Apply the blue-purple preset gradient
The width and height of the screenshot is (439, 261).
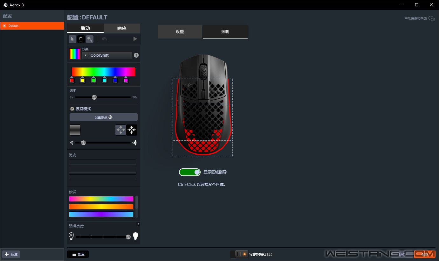[101, 214]
